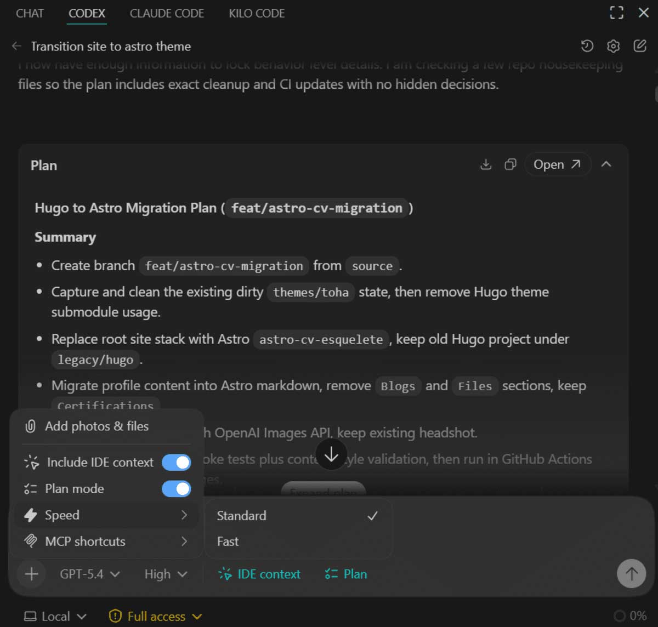Click the plus attachment button
This screenshot has height=627, width=658.
tap(32, 574)
